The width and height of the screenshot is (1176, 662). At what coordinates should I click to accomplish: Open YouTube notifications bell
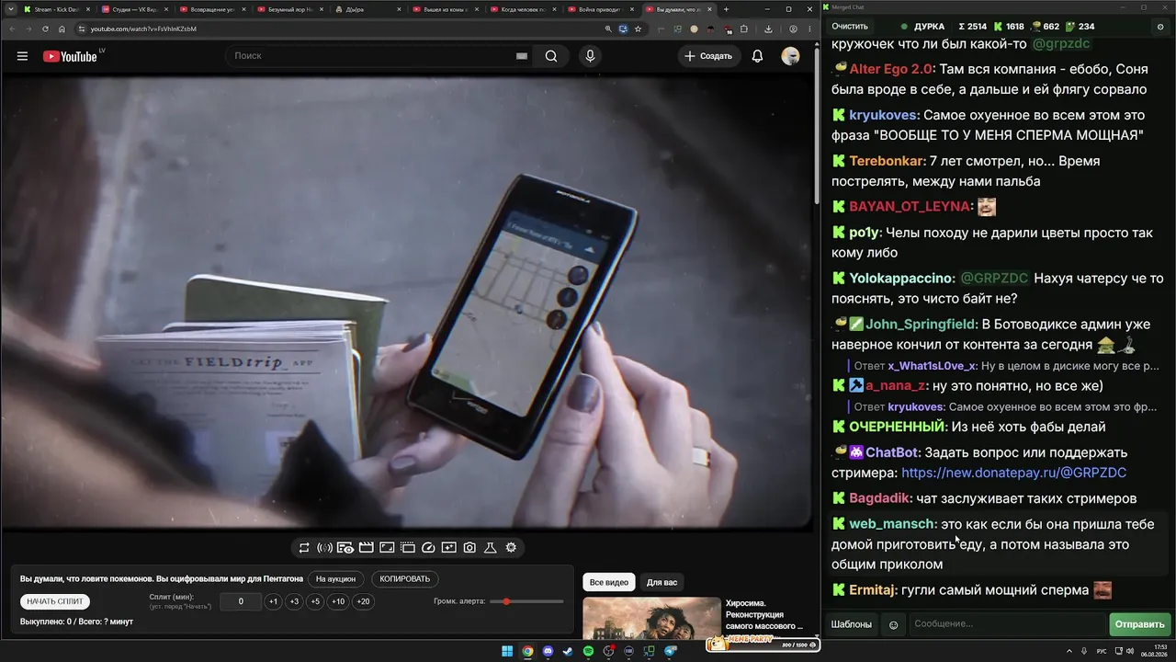[757, 56]
